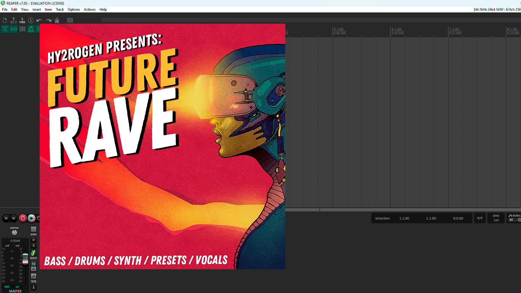
Task: Click the redo arrow icon
Action: [48, 20]
